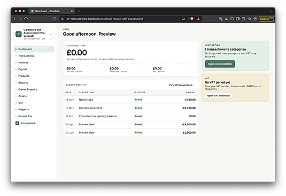Click the No VAT period yet heading
The width and height of the screenshot is (286, 196).
[x=217, y=82]
